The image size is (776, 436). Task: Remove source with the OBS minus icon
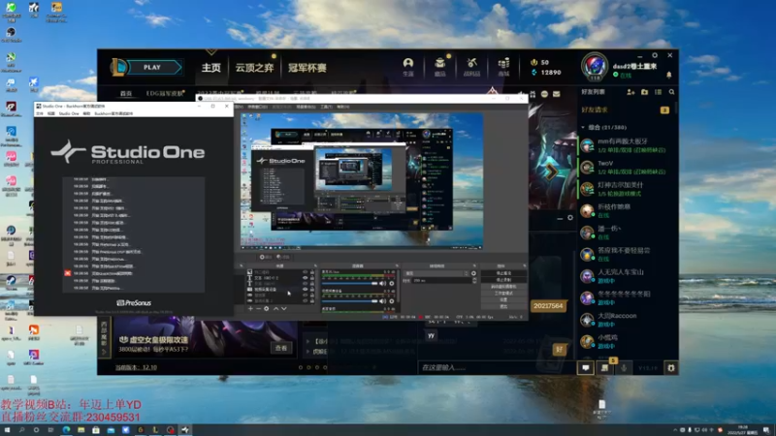(x=258, y=308)
